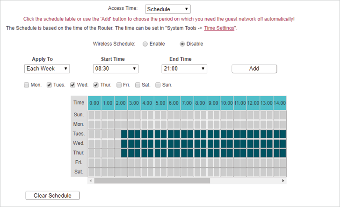Image resolution: width=340 pixels, height=207 pixels.
Task: Click the Sat. row label in schedule table
Action: [x=79, y=172]
